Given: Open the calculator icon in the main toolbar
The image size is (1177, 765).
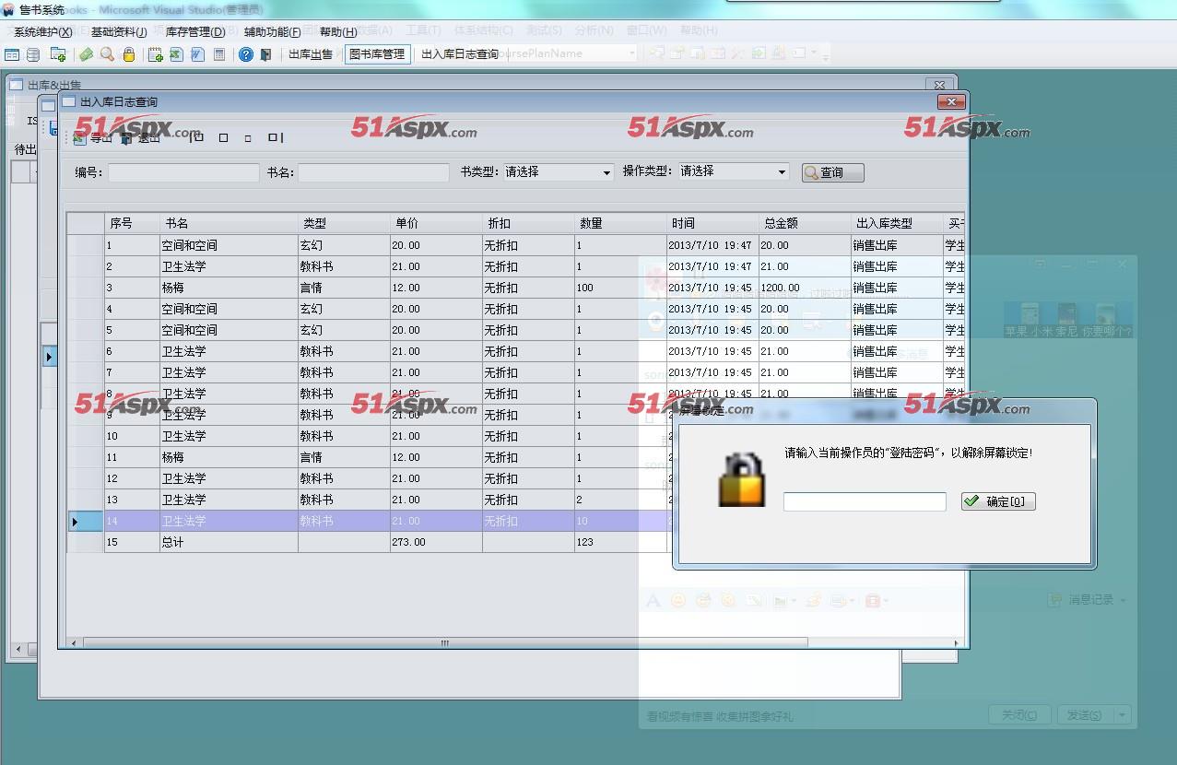Looking at the screenshot, I should [x=219, y=54].
